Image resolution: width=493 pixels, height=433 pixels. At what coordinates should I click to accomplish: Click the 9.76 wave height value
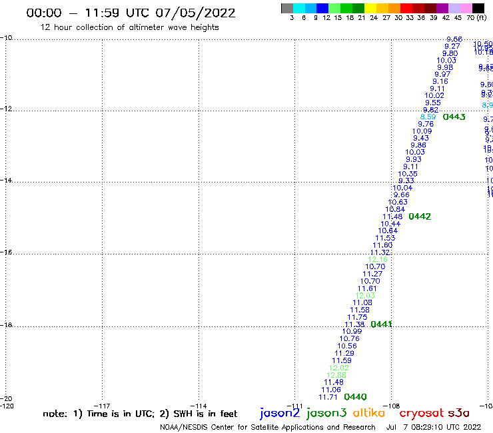426,124
